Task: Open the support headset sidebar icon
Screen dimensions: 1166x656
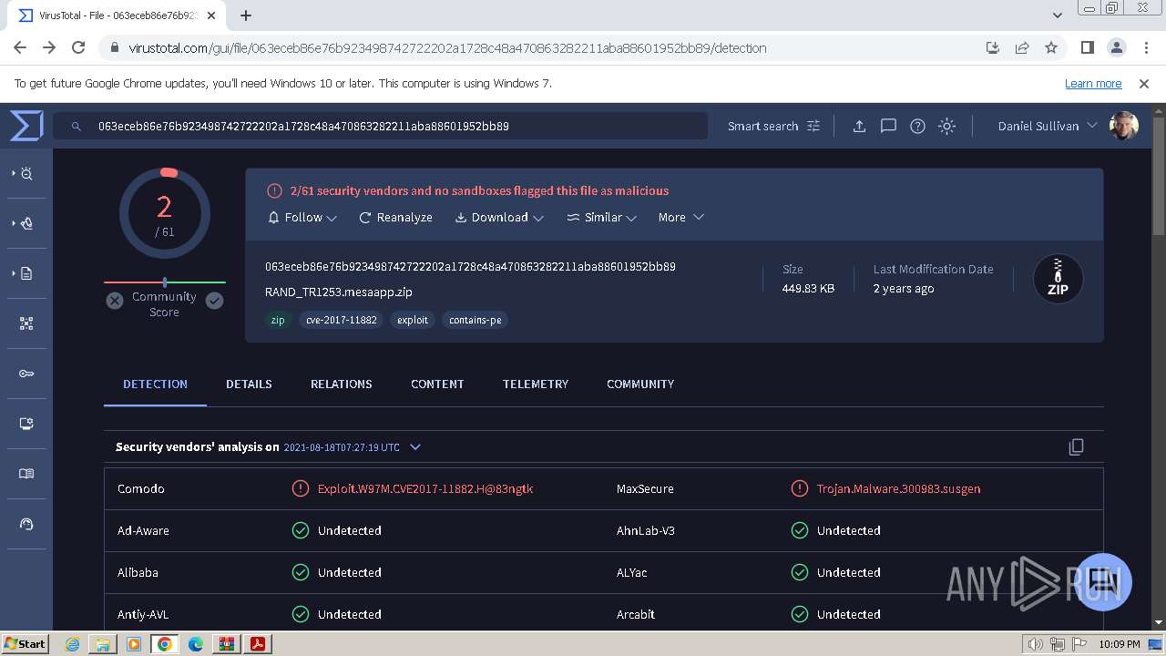Action: [26, 524]
